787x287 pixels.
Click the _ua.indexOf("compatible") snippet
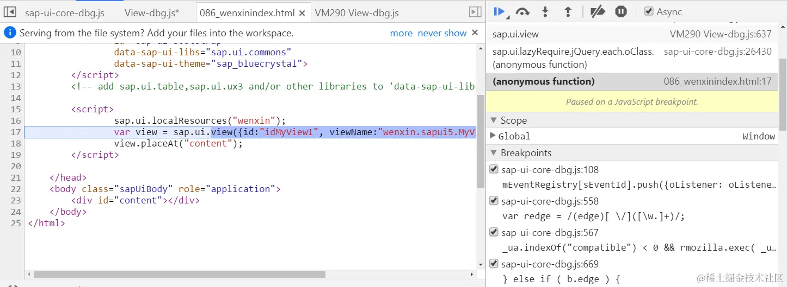pyautogui.click(x=640, y=247)
